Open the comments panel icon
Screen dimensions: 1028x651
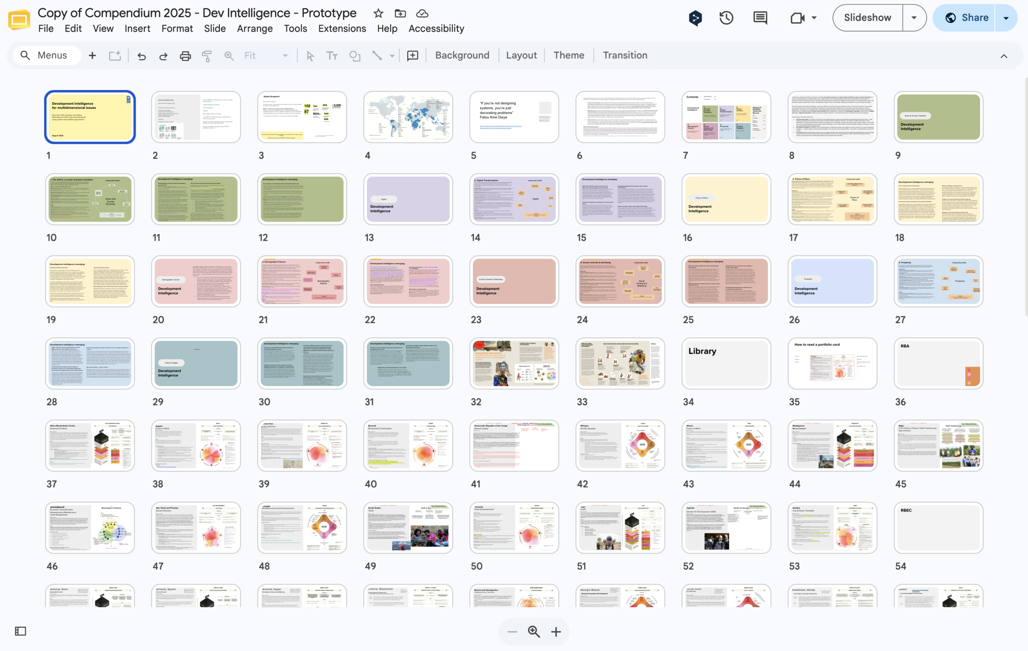click(760, 18)
